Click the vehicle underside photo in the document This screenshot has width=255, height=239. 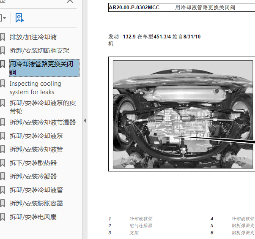click(183, 114)
